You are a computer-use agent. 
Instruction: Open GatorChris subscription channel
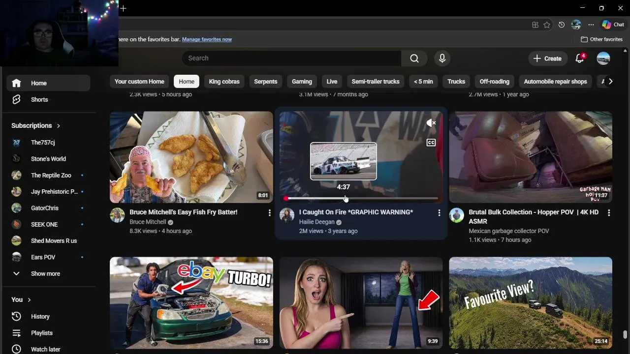click(x=48, y=208)
